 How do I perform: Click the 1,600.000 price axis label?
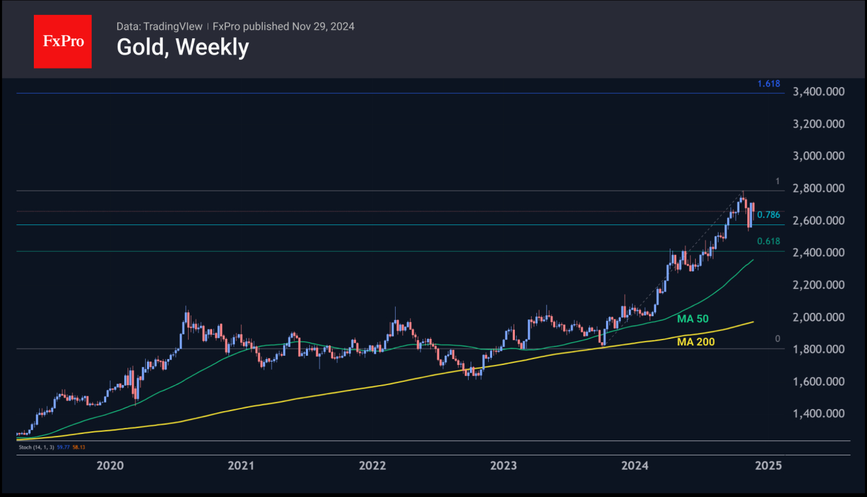819,381
